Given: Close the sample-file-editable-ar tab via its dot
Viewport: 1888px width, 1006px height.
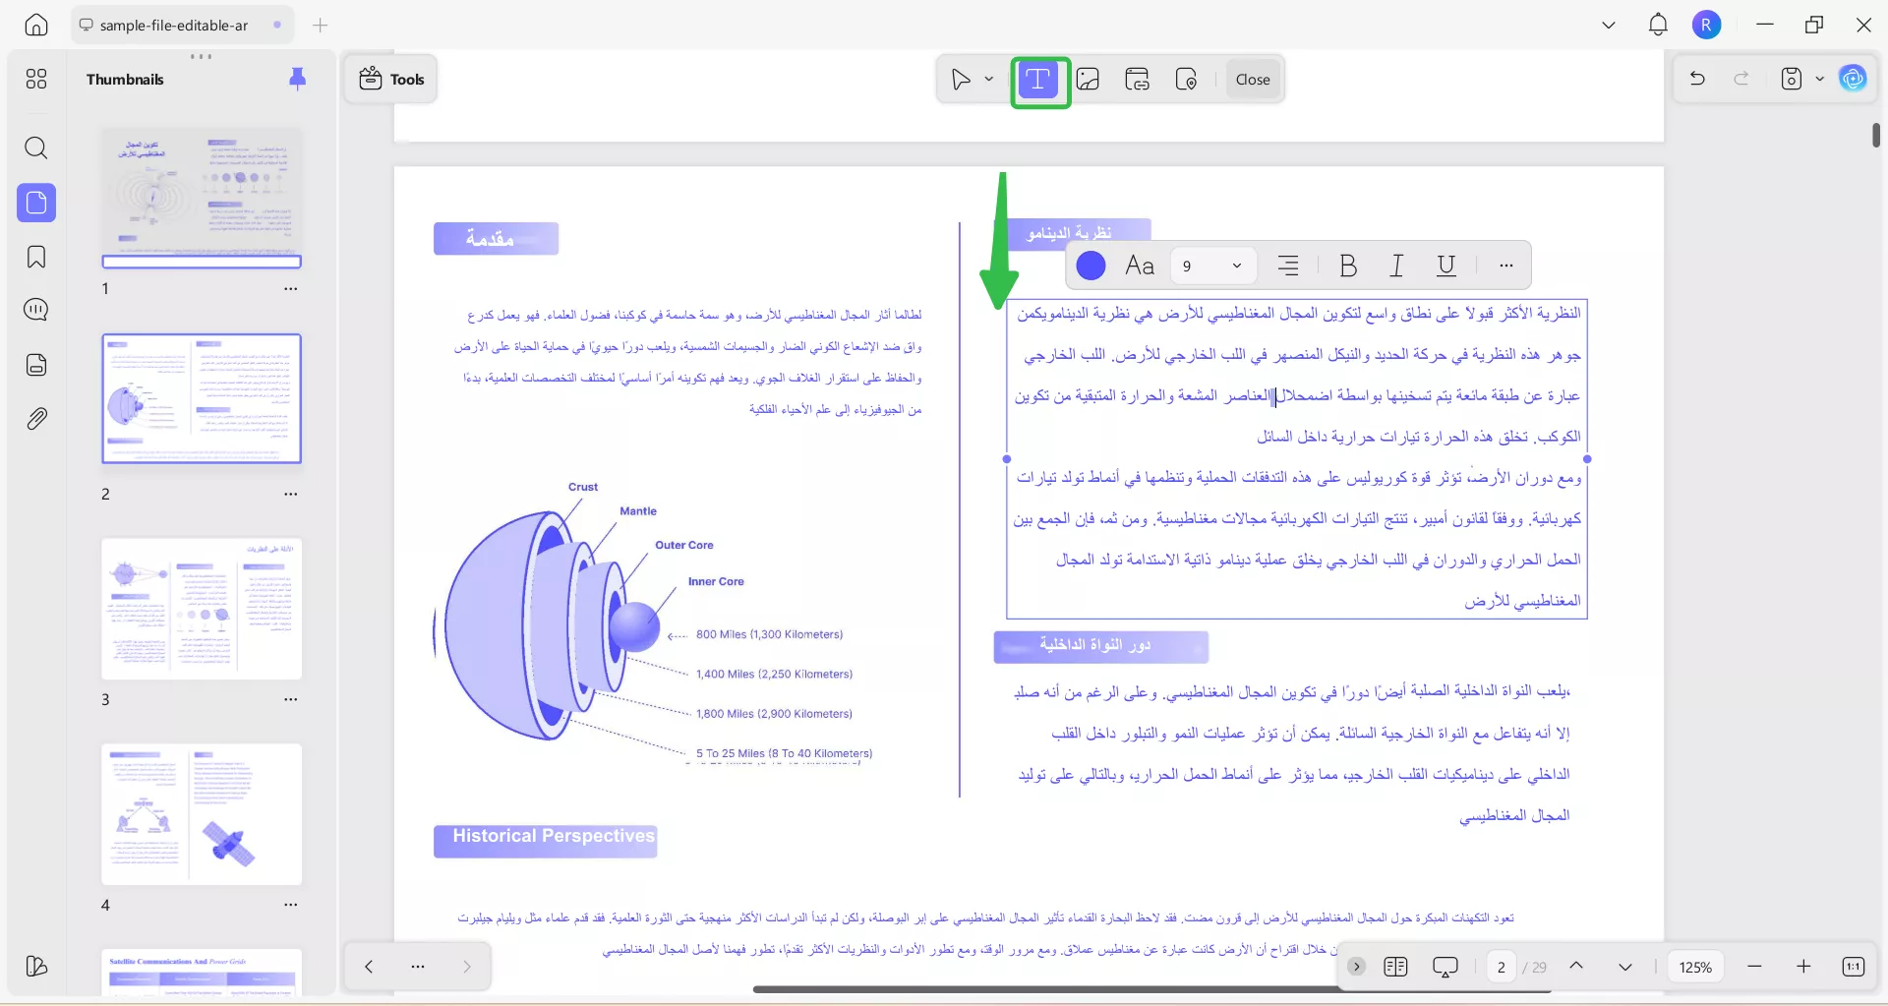Looking at the screenshot, I should (277, 25).
